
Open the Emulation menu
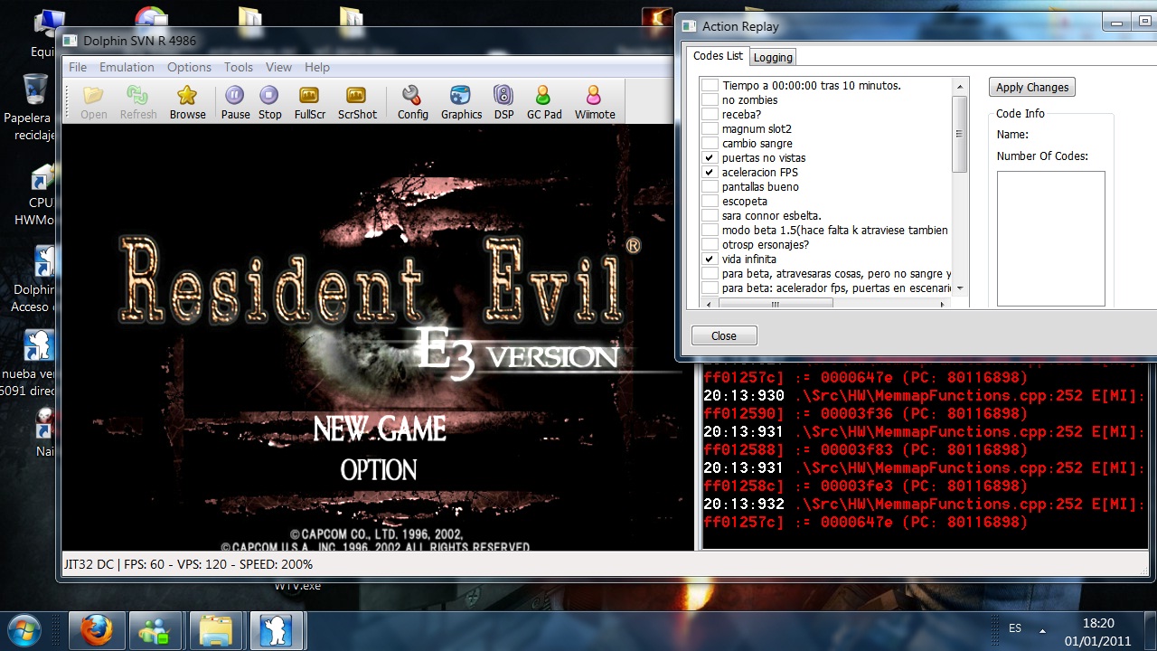(x=127, y=67)
